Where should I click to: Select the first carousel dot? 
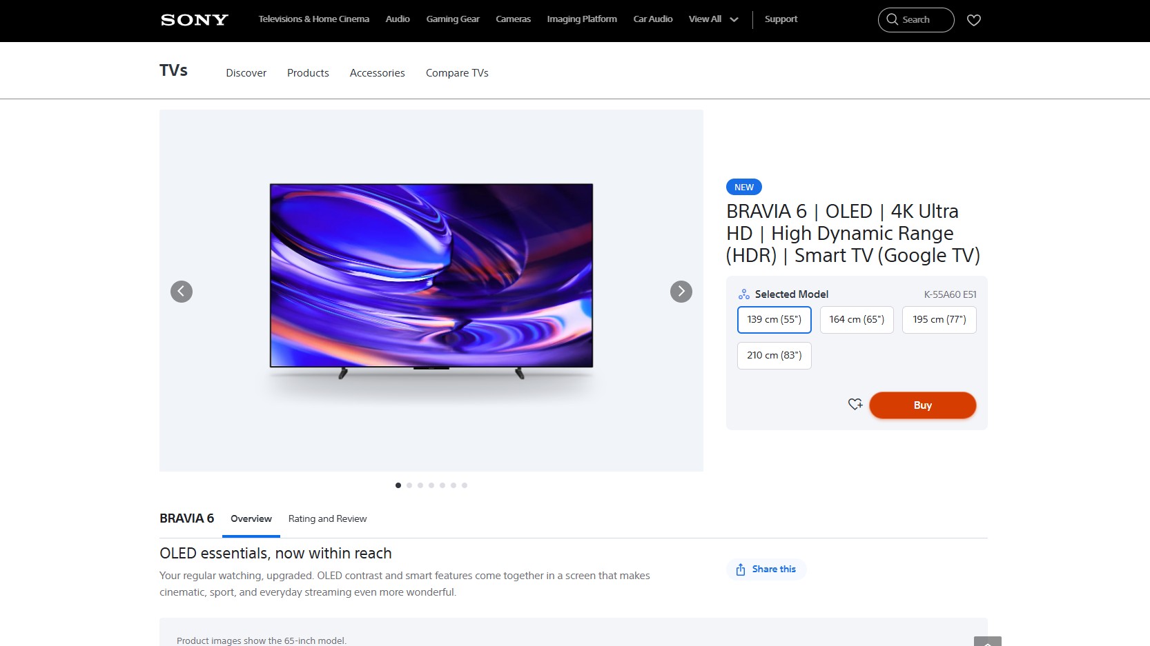point(398,485)
